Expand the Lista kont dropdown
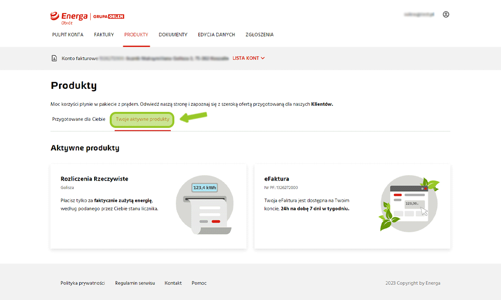 [x=248, y=58]
